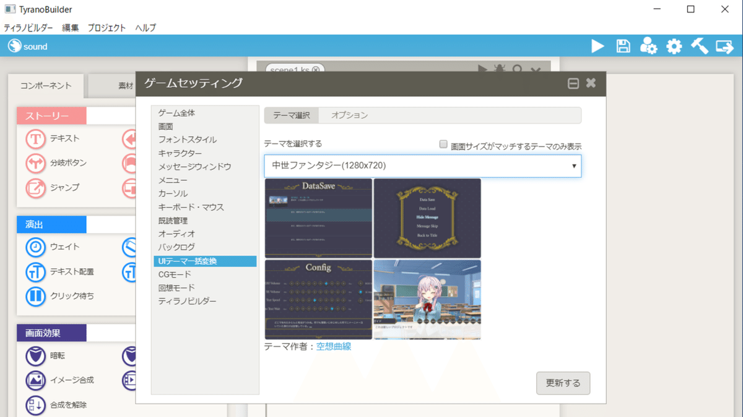Minimize the ゲームセッティング dialog

pos(573,83)
